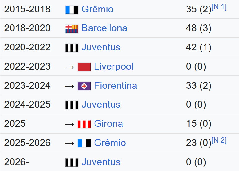Open the Juventus link for 2020-2022

pyautogui.click(x=101, y=47)
